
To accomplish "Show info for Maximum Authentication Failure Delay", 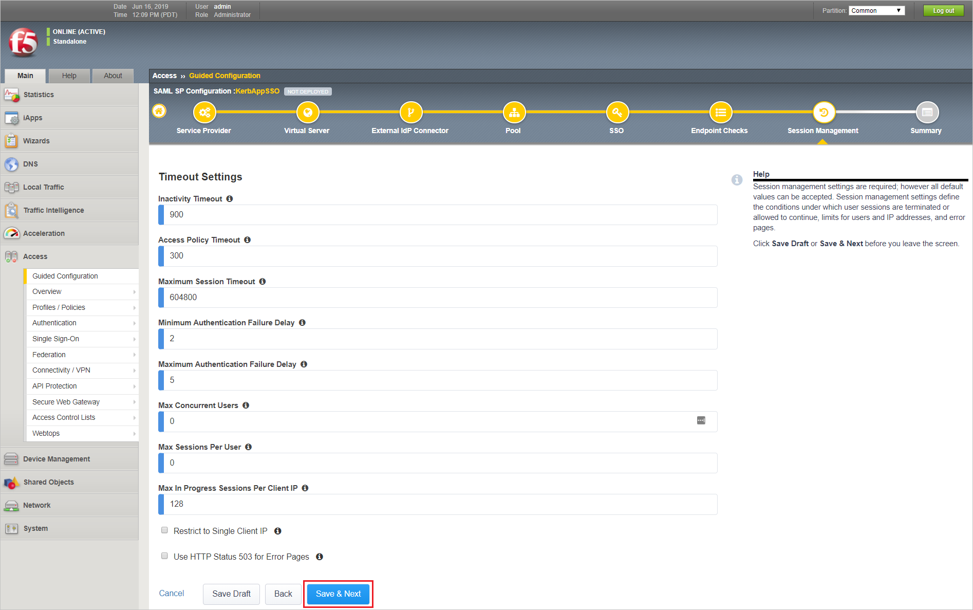I will (304, 364).
